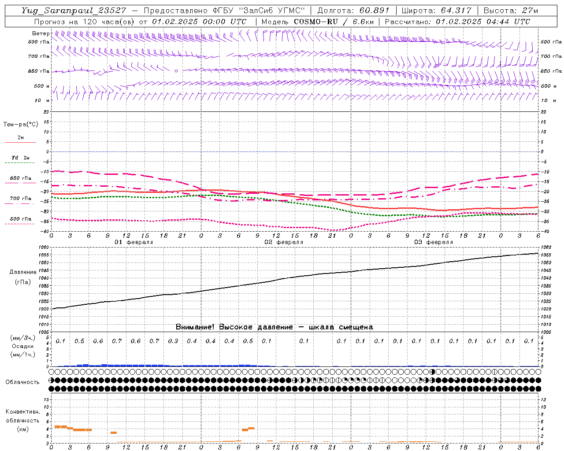Click the "Td 2м" legend label

coord(21,158)
